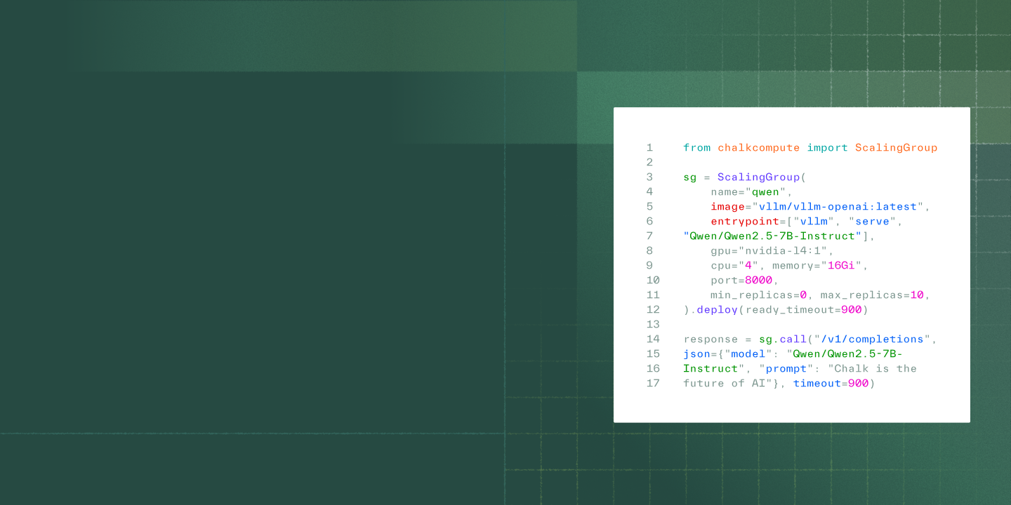Click the "model" key on line 15
Viewport: 1011px width, 505px height.
(x=748, y=354)
